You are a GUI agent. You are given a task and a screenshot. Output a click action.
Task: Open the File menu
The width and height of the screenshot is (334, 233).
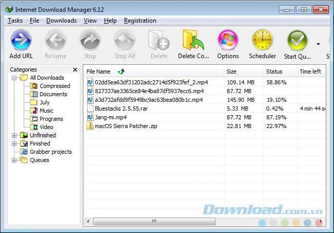[x=34, y=21]
